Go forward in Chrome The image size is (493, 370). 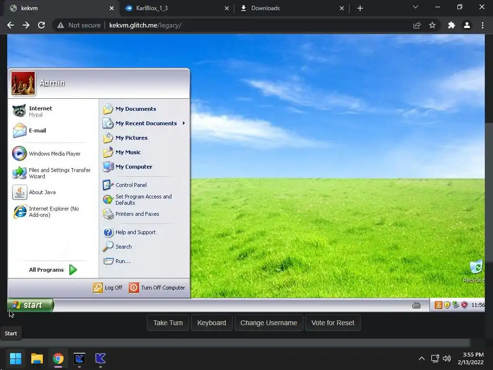point(26,25)
